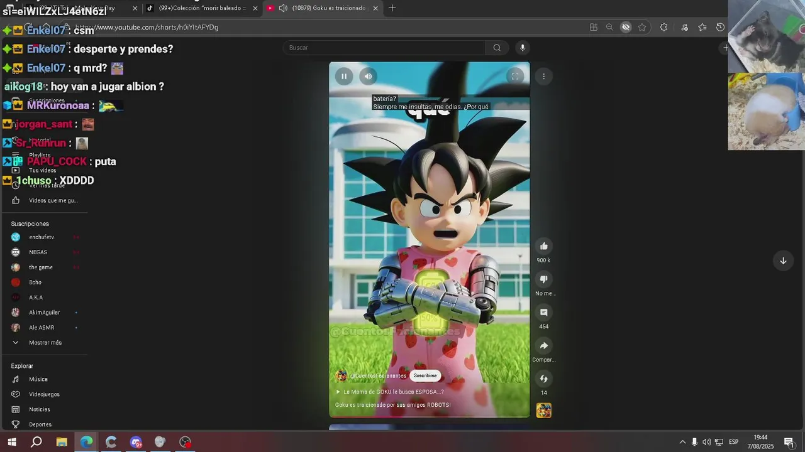Focus the YouTube Buscar search field
Screen dimensions: 805x452
click(x=384, y=48)
